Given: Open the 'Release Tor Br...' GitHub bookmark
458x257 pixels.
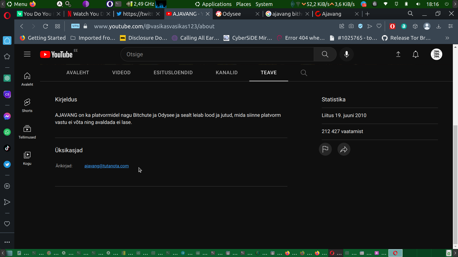Looking at the screenshot, I should click(x=406, y=38).
